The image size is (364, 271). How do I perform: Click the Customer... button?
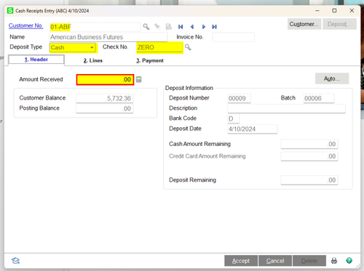[x=304, y=24]
